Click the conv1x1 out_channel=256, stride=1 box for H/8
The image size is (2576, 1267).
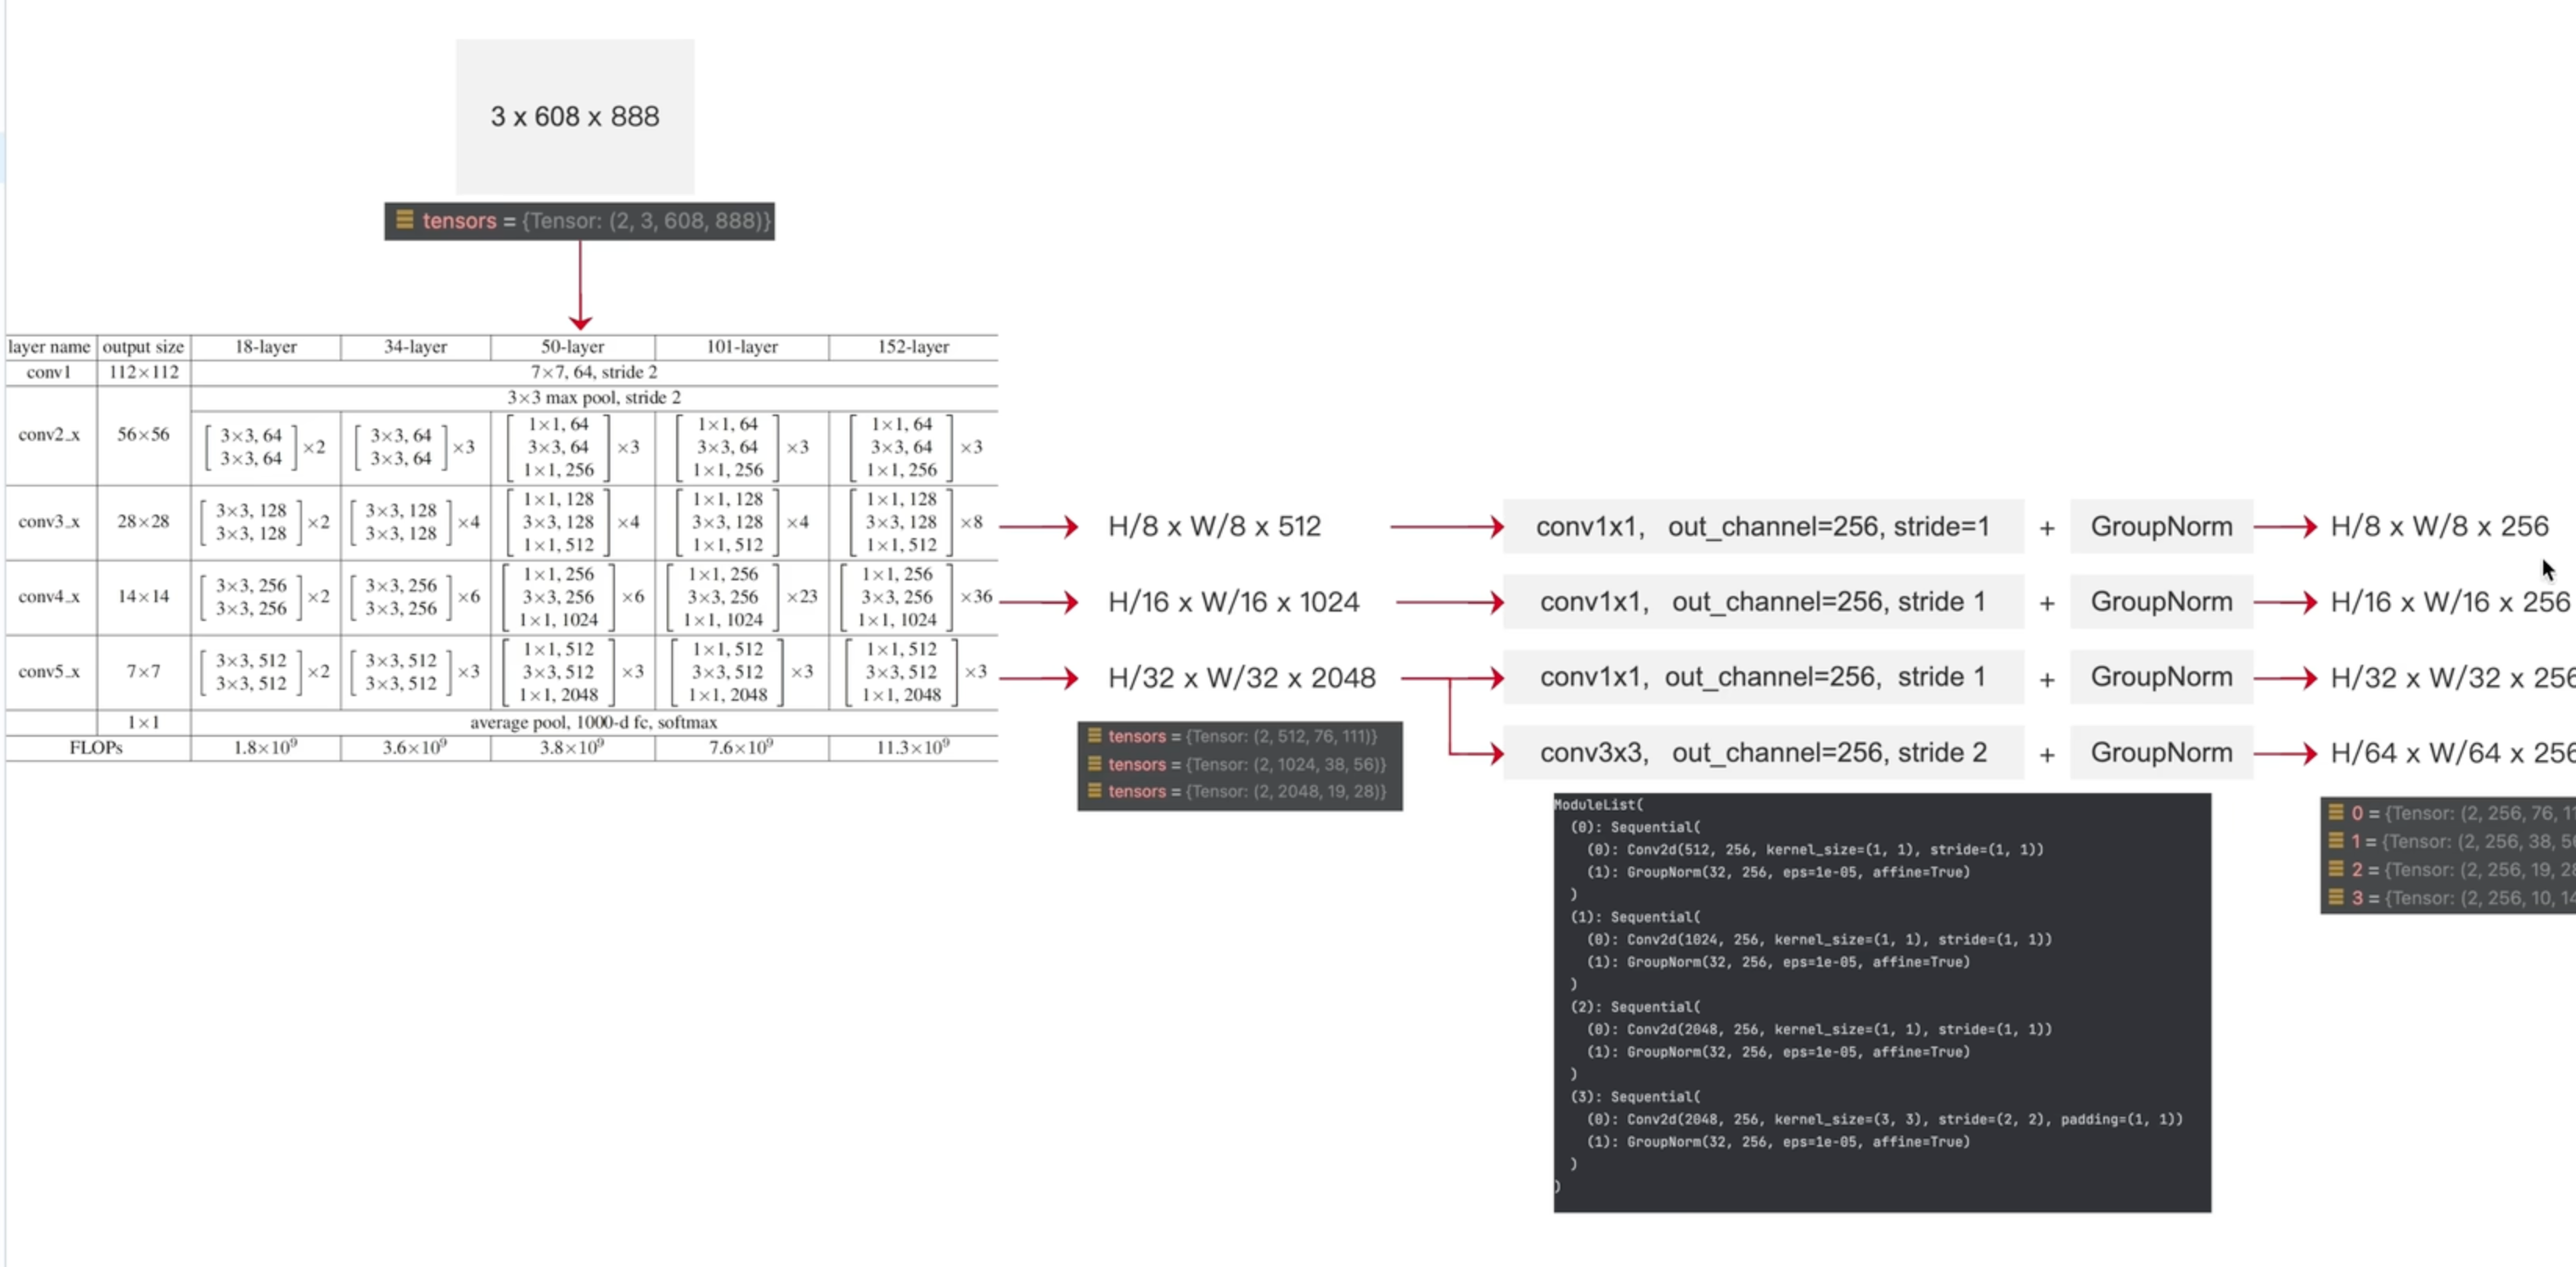pyautogui.click(x=1763, y=526)
